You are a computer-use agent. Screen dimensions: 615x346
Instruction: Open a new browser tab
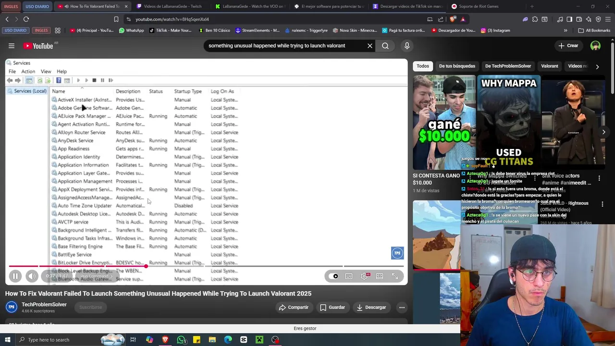pos(532,6)
